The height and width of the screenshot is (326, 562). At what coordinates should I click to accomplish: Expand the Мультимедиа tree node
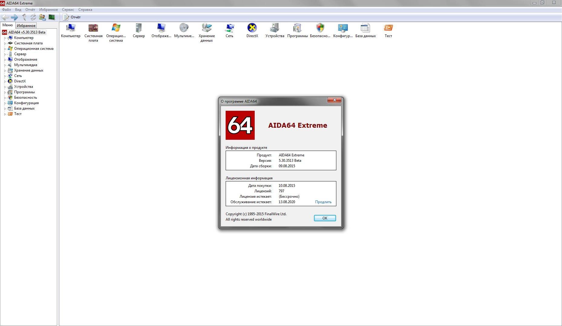pos(5,65)
